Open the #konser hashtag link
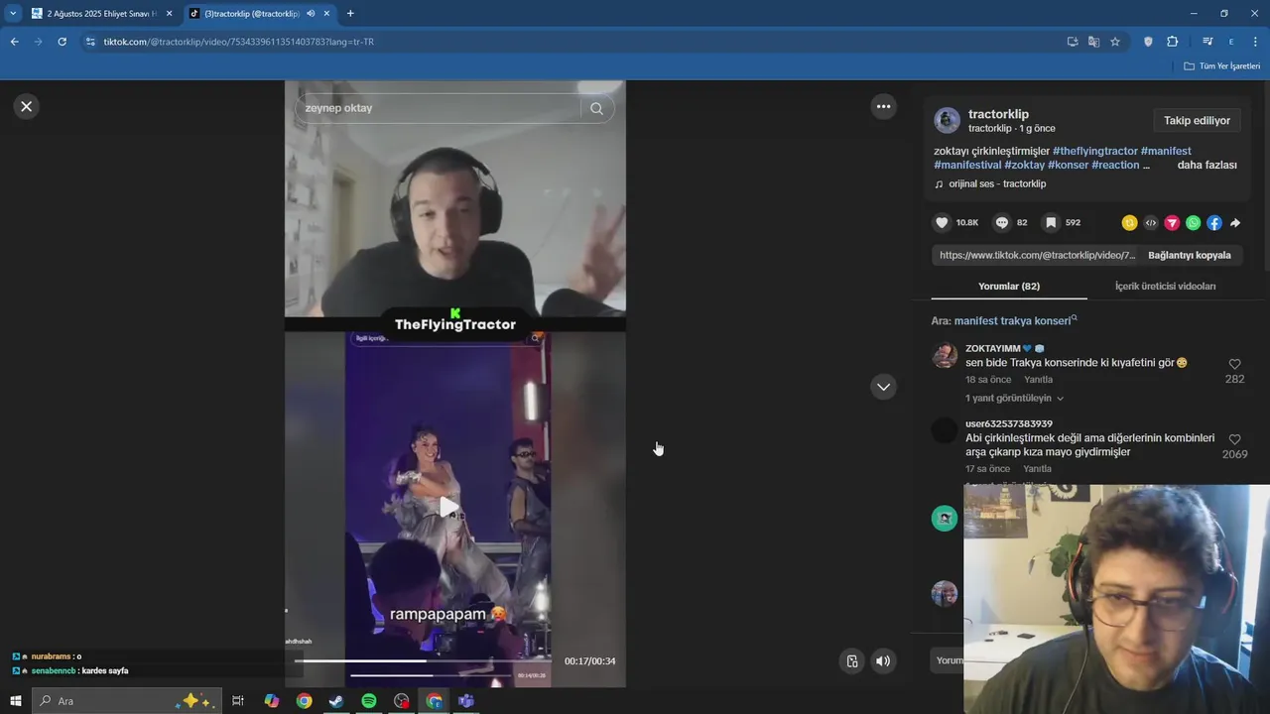The width and height of the screenshot is (1270, 714). 1068,165
